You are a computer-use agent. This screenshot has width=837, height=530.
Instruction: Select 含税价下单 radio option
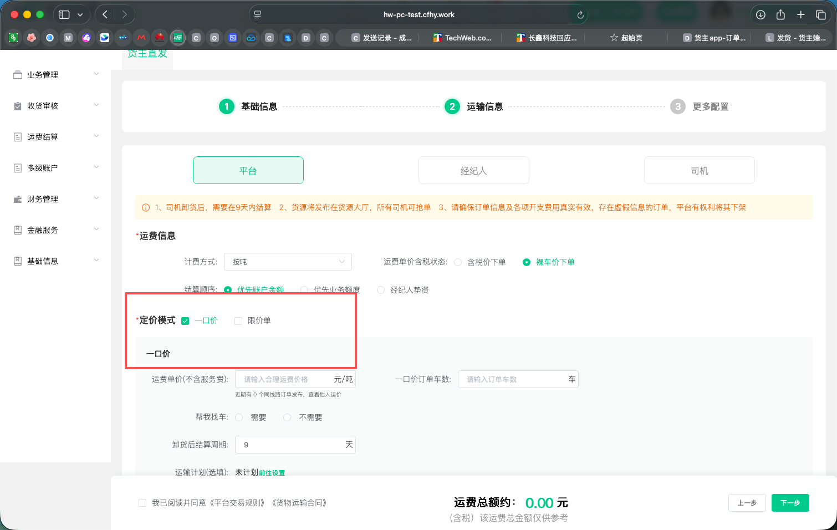coord(458,262)
